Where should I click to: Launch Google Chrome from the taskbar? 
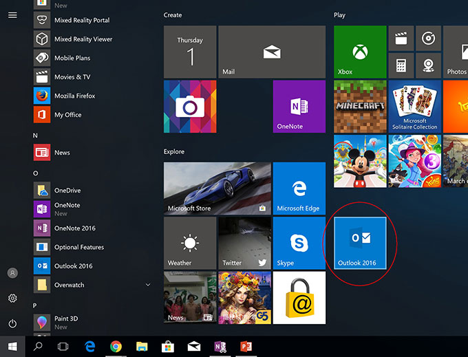tap(116, 346)
